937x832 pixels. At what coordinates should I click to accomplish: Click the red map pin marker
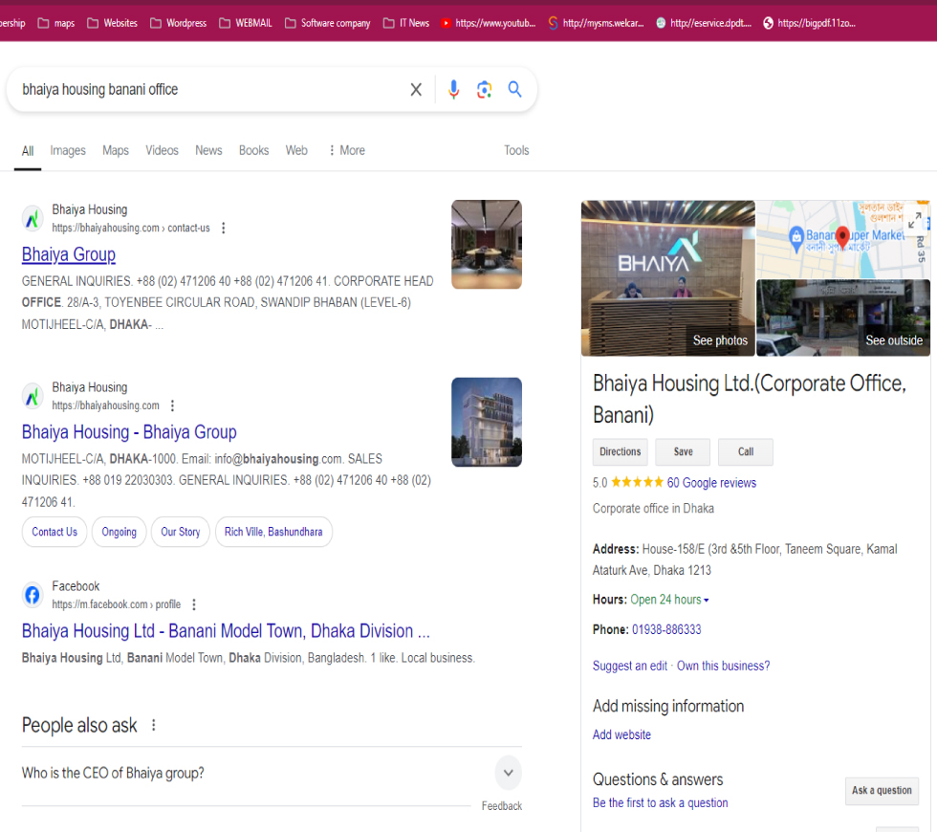point(842,237)
